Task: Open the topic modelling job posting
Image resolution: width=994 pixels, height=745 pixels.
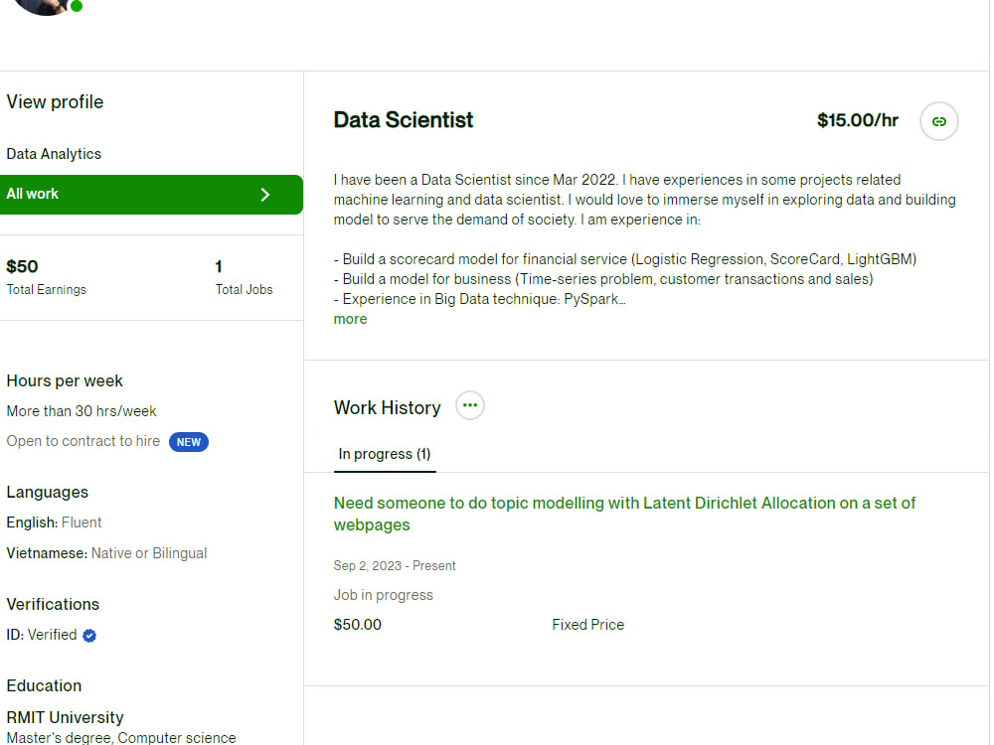Action: pos(624,503)
